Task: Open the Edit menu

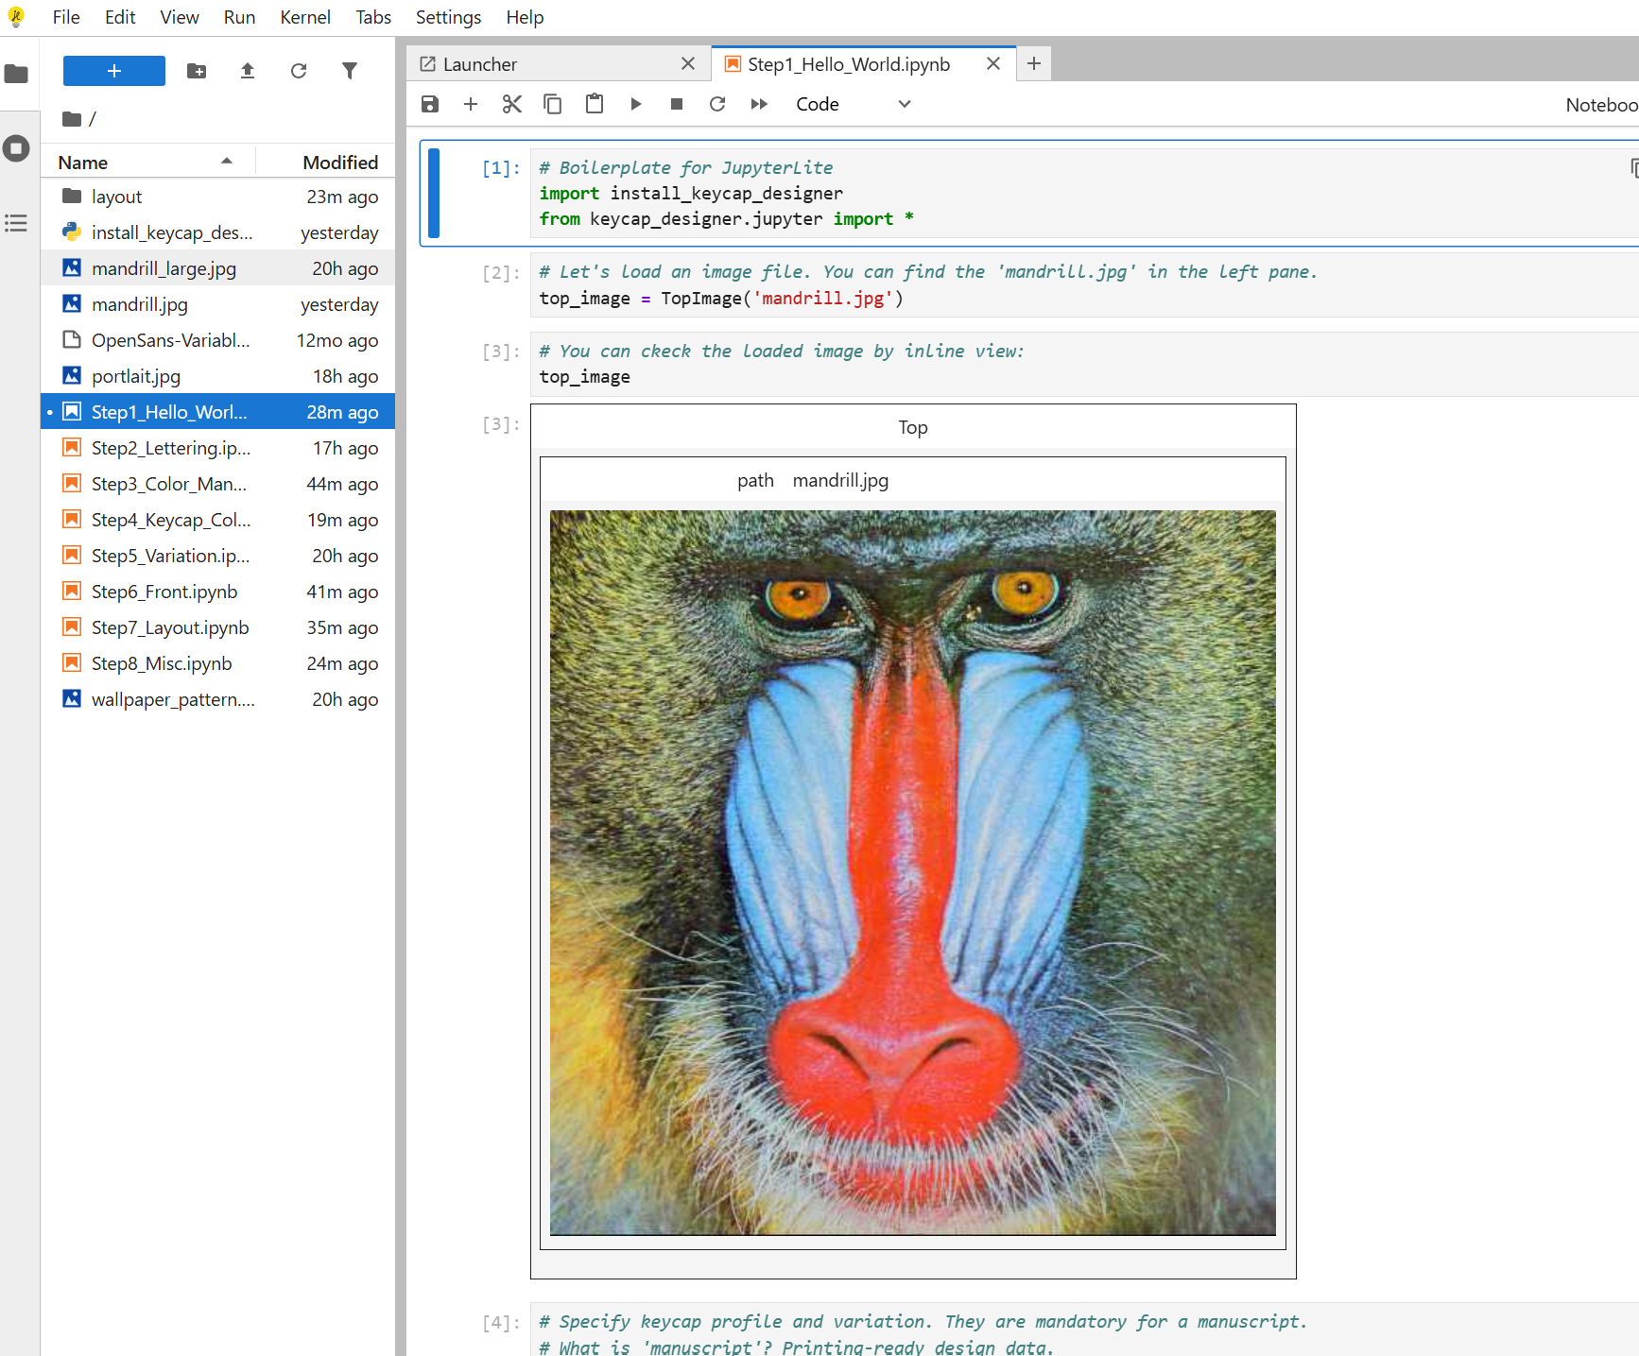Action: 120,17
